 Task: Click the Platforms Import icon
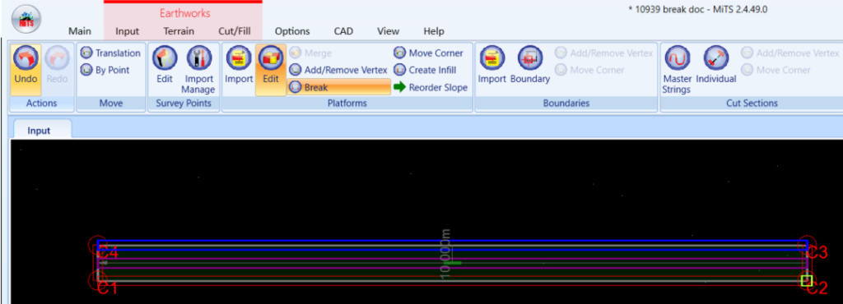pyautogui.click(x=239, y=58)
